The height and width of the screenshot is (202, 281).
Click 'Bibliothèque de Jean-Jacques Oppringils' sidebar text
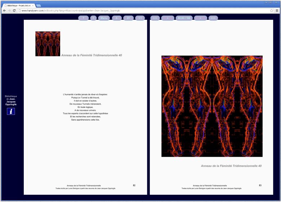[x=11, y=100]
